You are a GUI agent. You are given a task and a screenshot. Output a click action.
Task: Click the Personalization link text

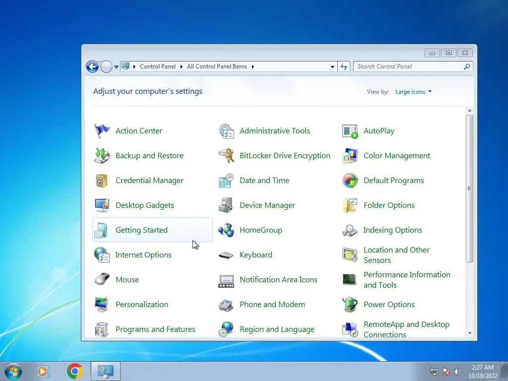coord(142,305)
